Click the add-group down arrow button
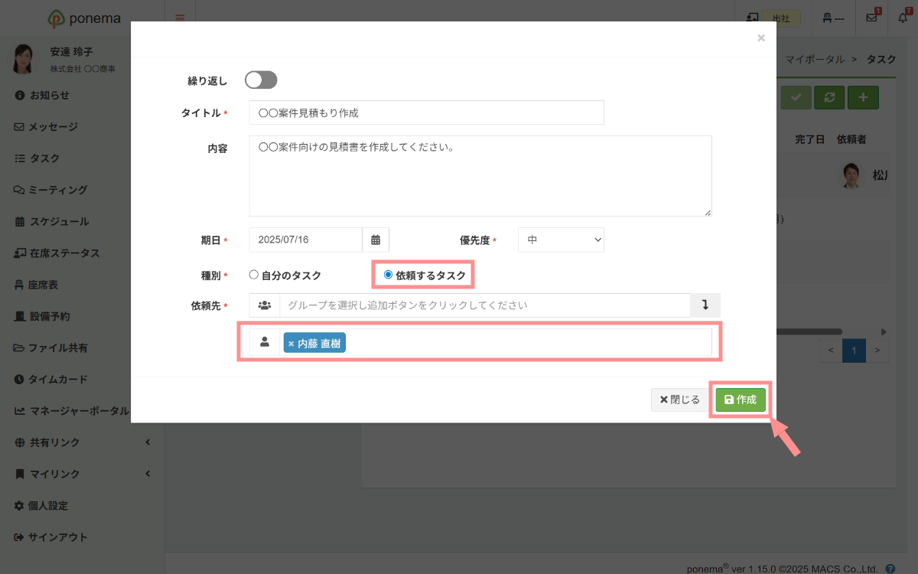 point(705,305)
